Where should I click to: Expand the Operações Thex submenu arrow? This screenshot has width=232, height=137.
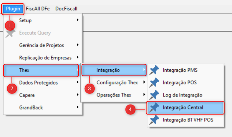coord(144,95)
